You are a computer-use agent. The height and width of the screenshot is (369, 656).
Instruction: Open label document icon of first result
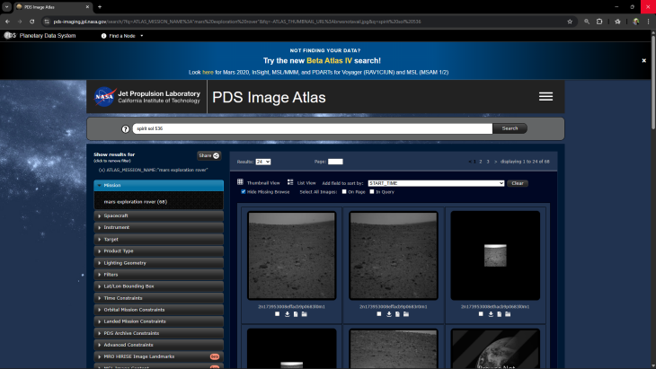[x=296, y=314]
